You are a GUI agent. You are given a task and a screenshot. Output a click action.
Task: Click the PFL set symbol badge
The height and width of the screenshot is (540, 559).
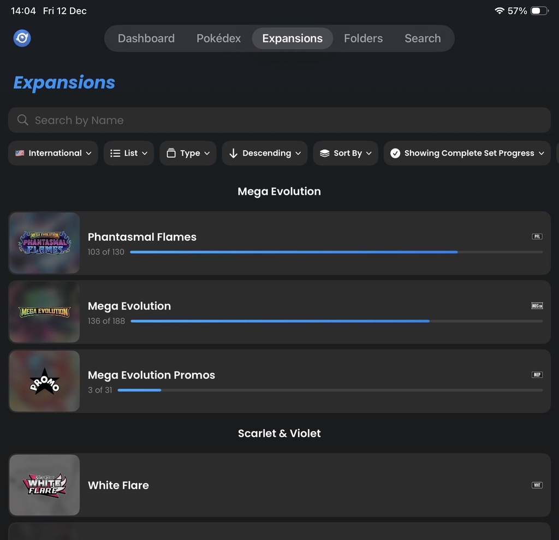(x=537, y=237)
